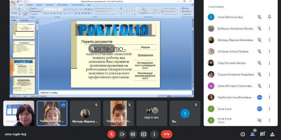Image resolution: width=281 pixels, height=140 pixels.
Task: Open options menu for Олійник Аліна Юріївна
Action: [269, 51]
